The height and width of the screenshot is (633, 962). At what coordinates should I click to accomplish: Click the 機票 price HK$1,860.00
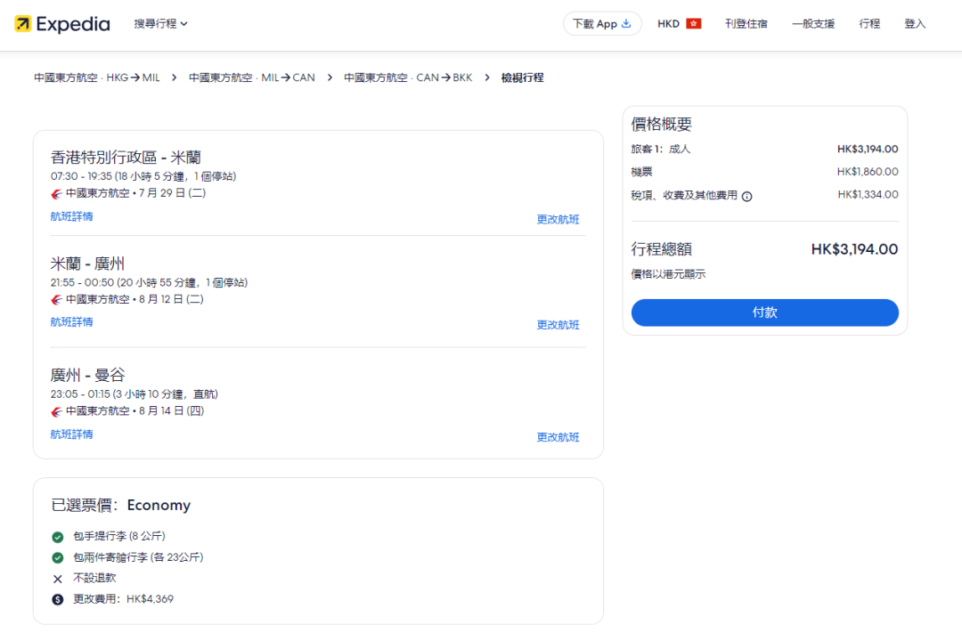click(x=868, y=172)
